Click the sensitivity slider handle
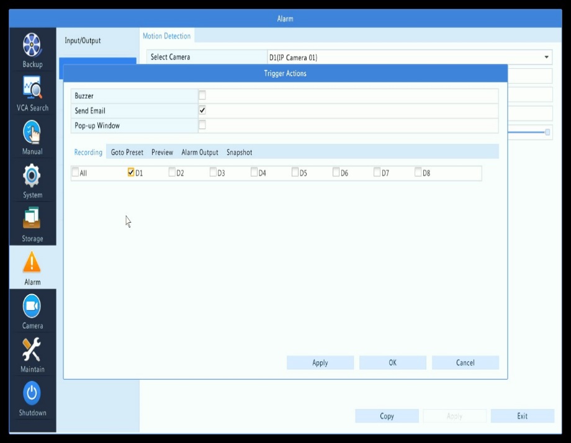 point(547,132)
